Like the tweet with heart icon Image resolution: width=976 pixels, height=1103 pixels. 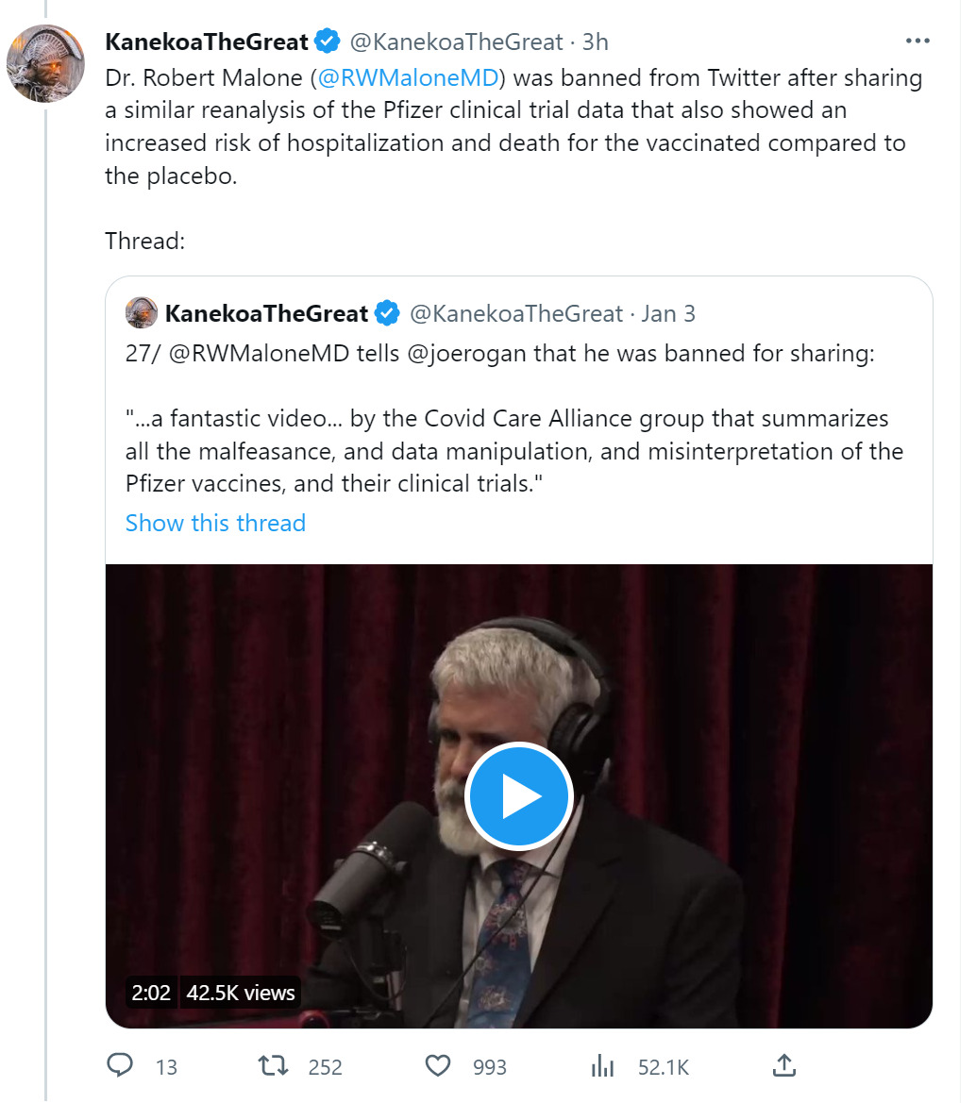tap(438, 1066)
